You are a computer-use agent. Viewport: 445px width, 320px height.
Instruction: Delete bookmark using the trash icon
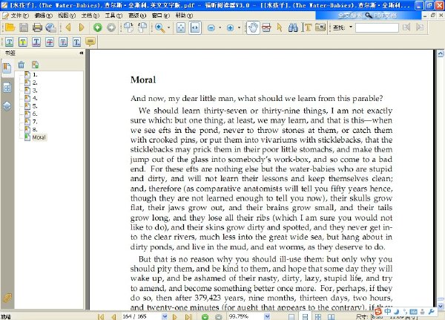click(22, 65)
